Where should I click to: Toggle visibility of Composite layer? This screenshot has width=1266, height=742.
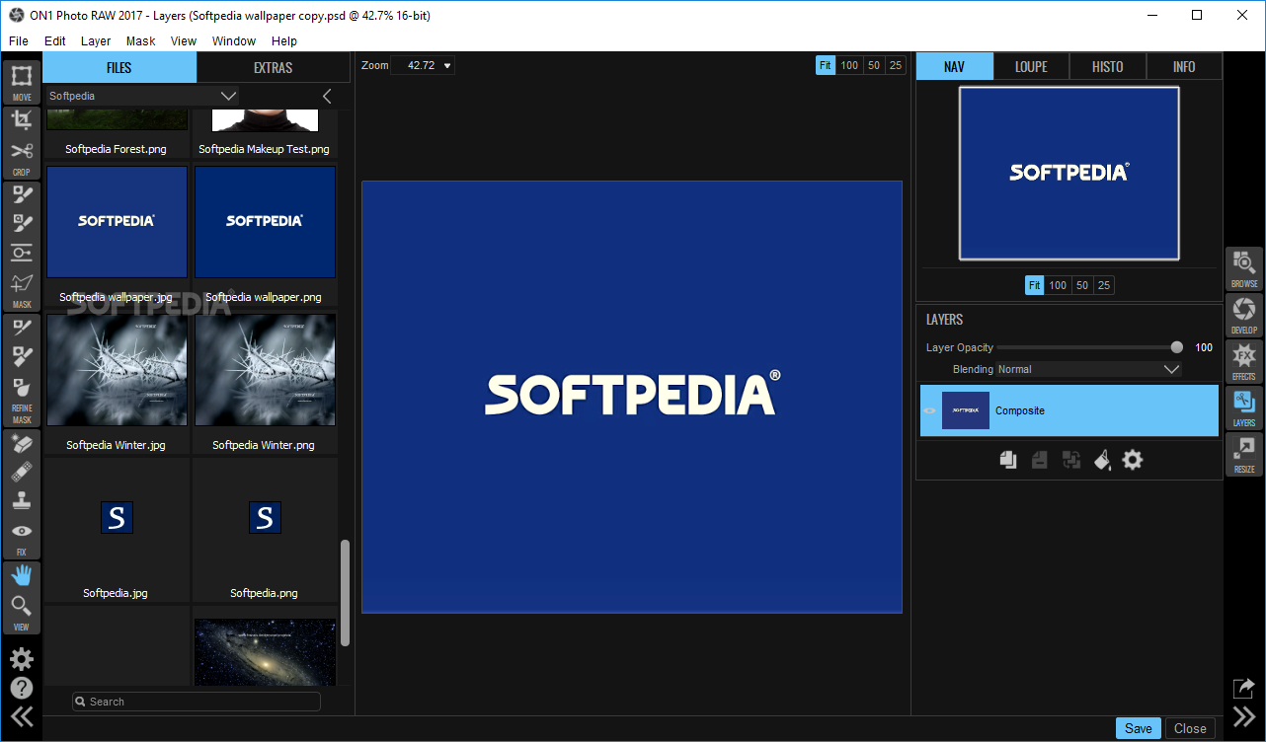coord(929,410)
